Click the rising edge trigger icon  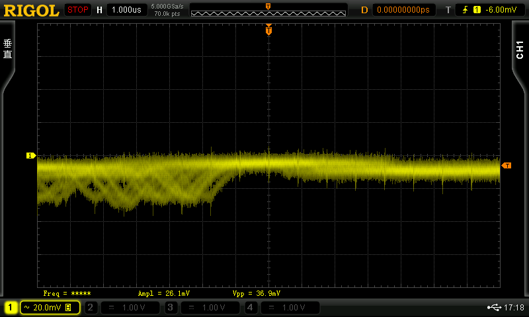[x=466, y=10]
